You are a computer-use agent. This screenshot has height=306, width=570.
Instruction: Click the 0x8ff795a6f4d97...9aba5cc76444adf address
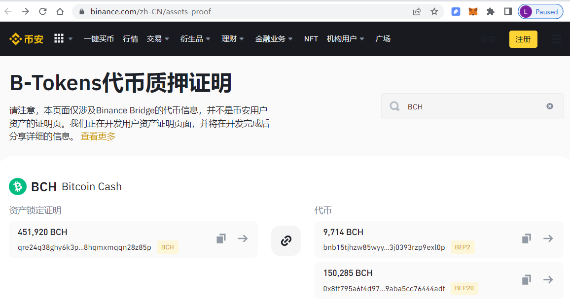(384, 289)
